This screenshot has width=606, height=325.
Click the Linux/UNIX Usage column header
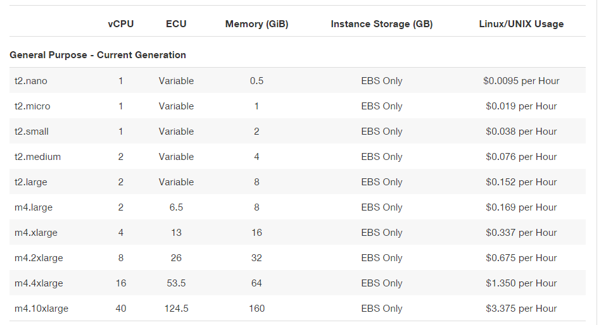click(521, 24)
